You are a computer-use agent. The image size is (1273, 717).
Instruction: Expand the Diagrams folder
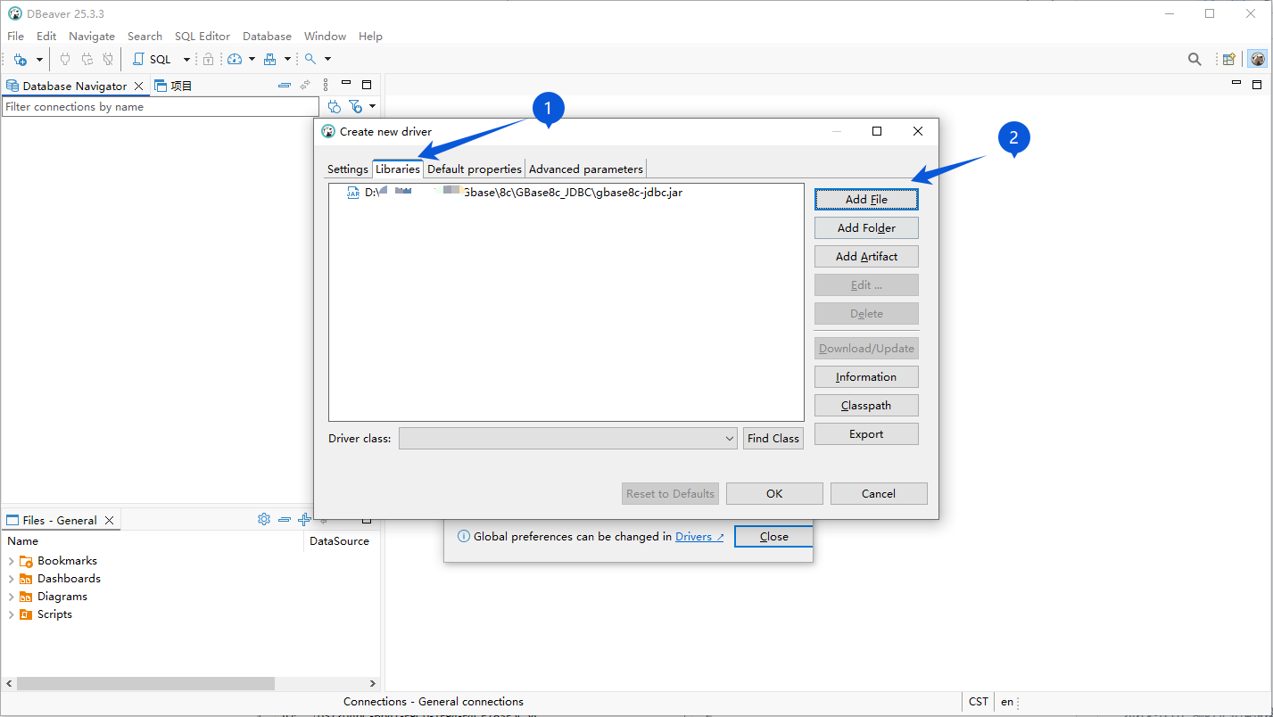click(x=11, y=597)
